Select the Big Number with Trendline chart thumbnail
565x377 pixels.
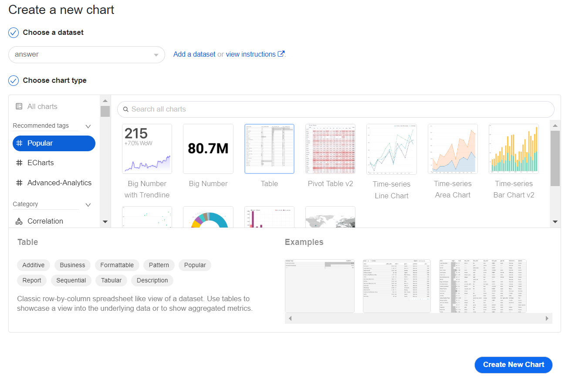coord(147,149)
